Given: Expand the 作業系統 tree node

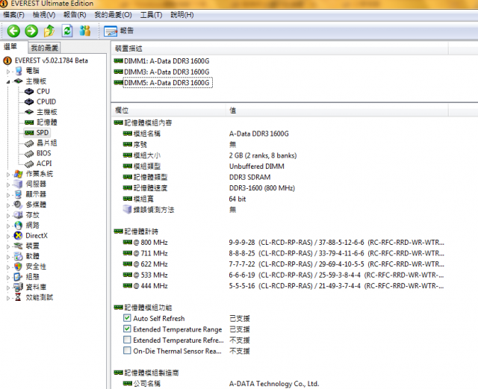Looking at the screenshot, I should coord(8,175).
